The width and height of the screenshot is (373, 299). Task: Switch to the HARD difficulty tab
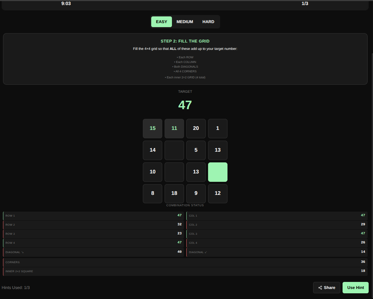208,21
